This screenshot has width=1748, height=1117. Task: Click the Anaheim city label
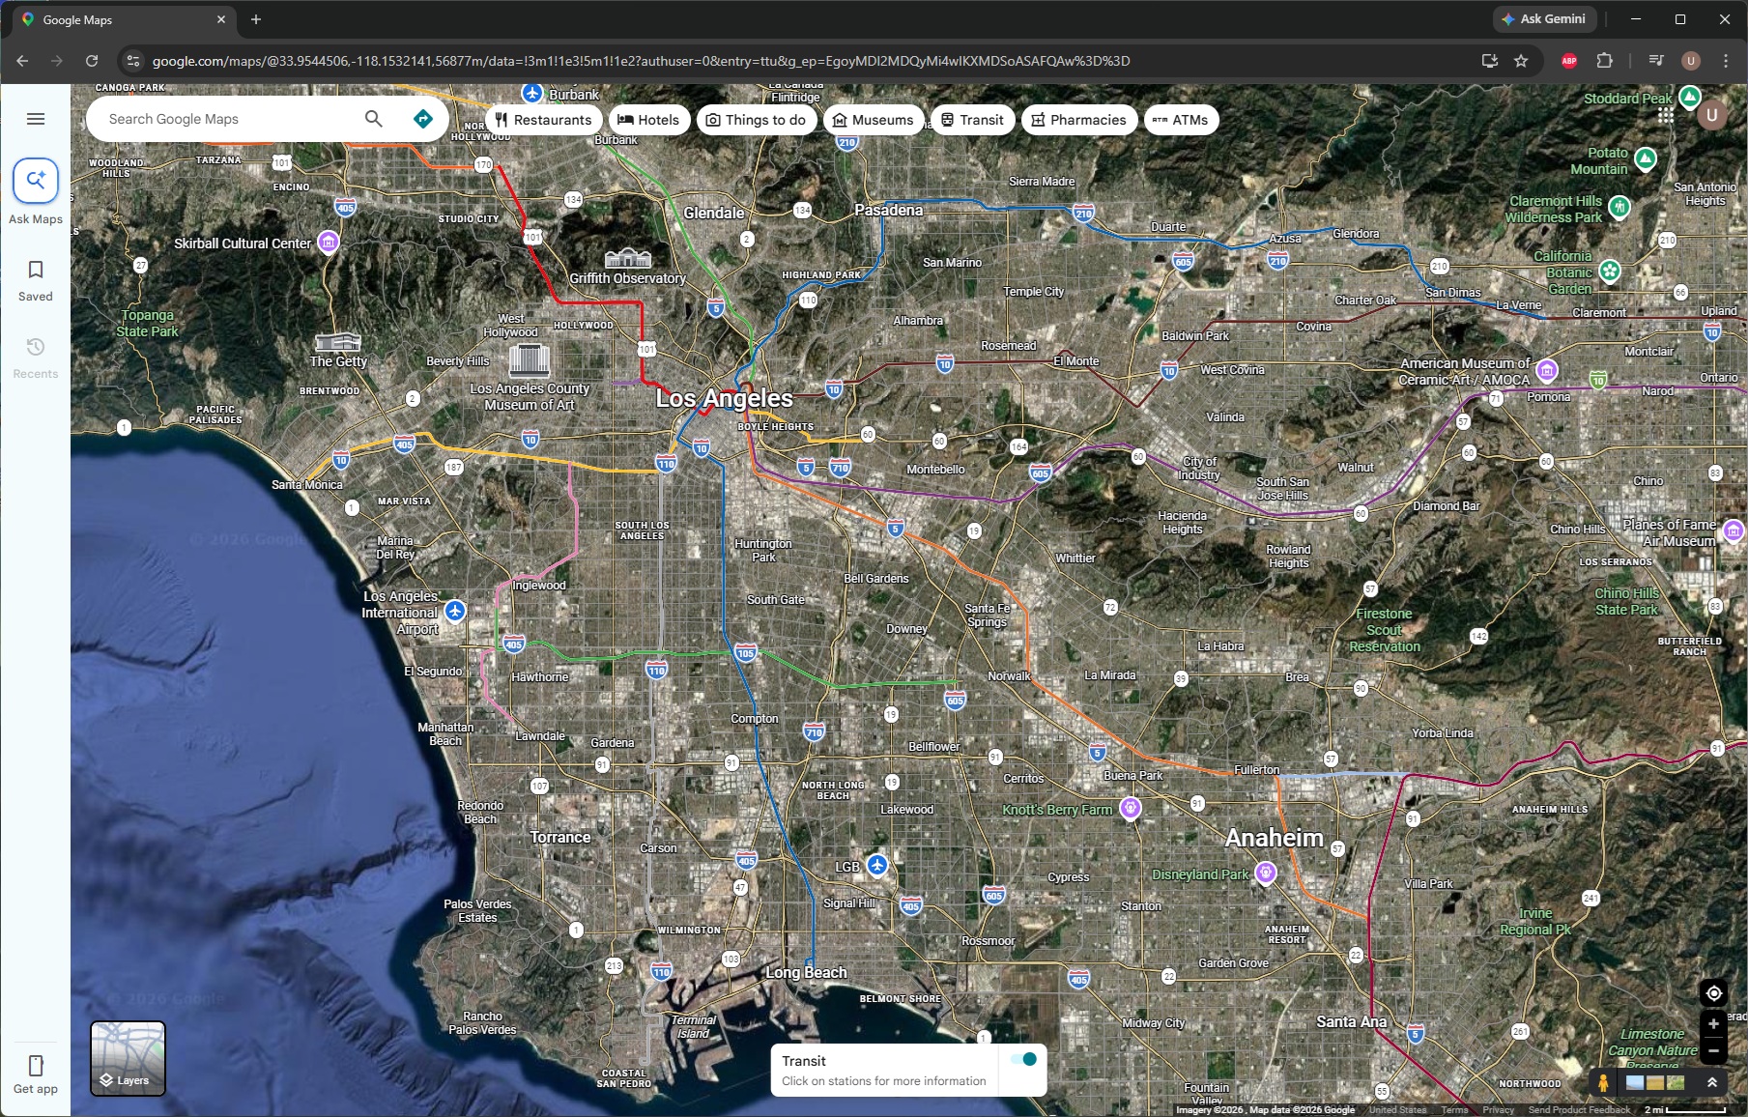coord(1274,838)
